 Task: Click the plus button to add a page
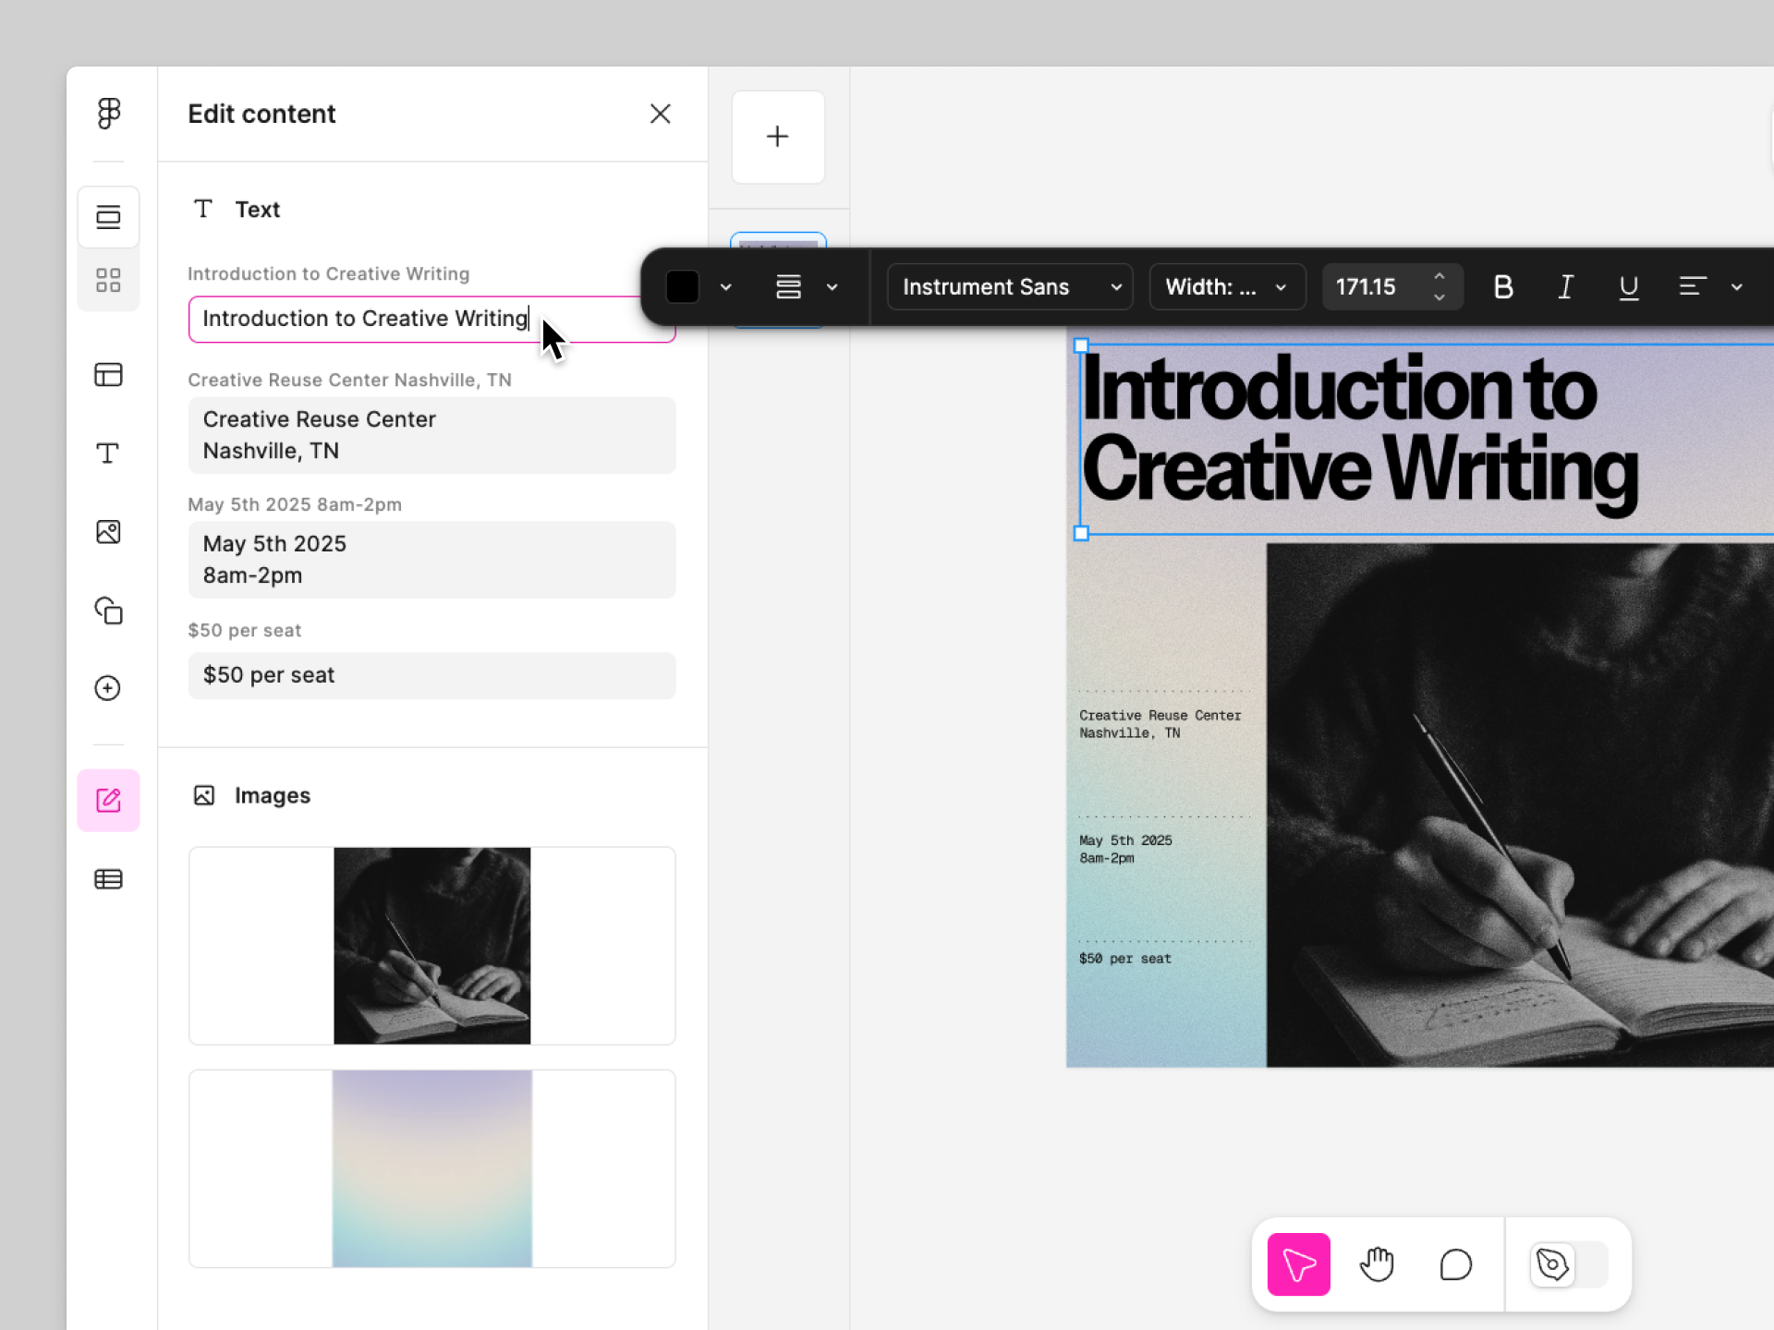coord(778,137)
